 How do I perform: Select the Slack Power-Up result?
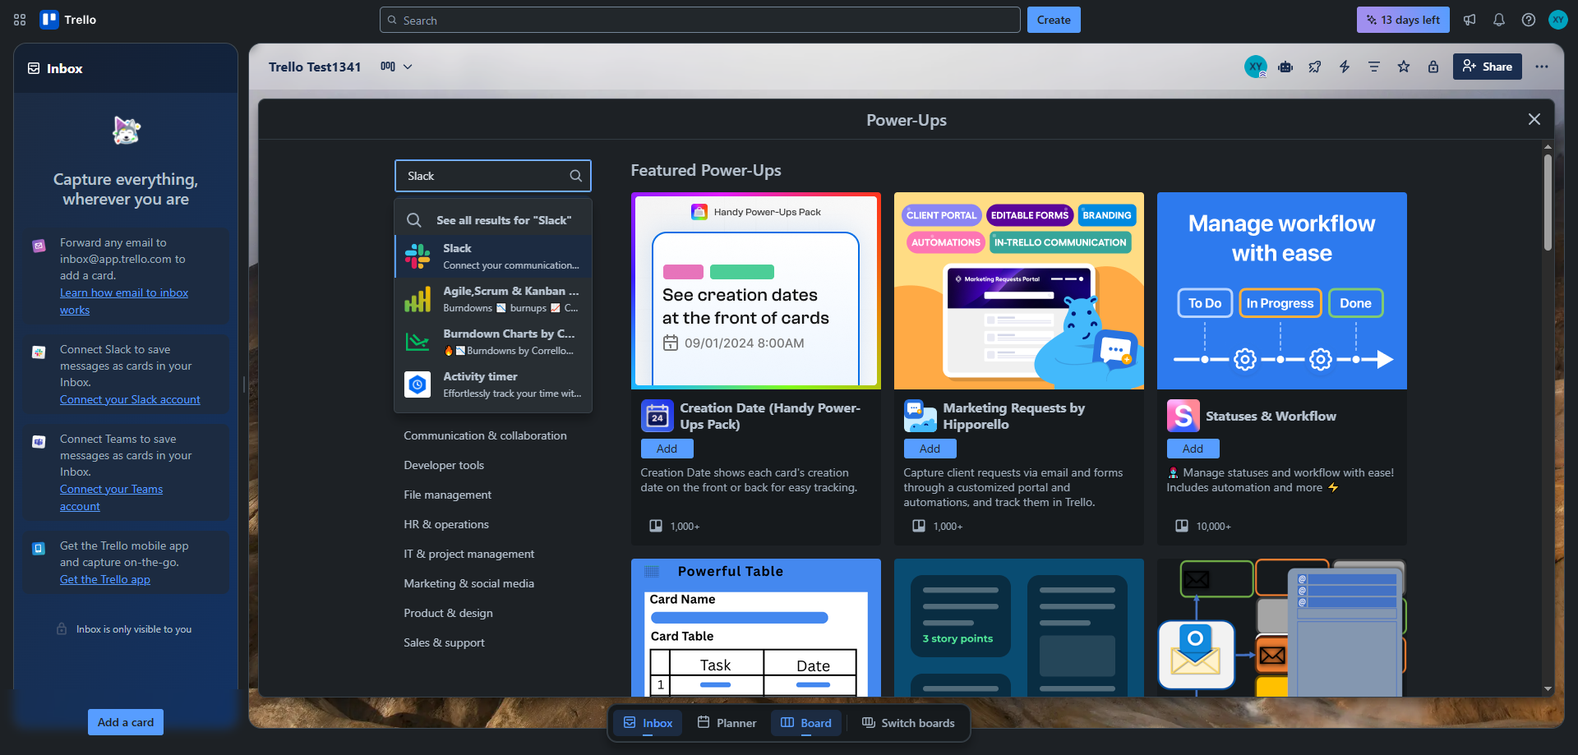[x=493, y=256]
